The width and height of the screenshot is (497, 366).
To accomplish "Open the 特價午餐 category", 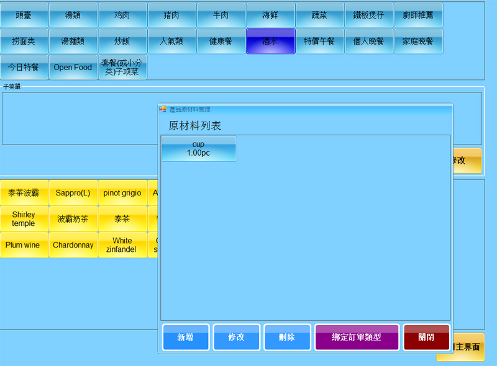I will (319, 42).
